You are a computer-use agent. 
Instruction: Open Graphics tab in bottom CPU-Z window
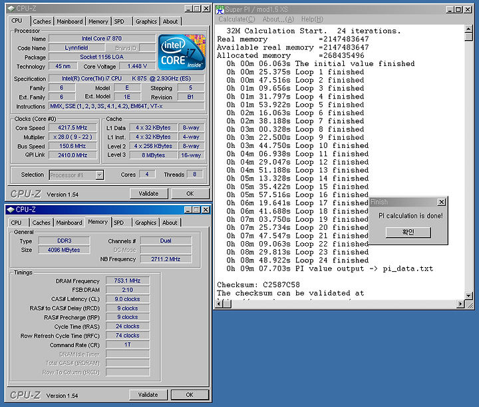pyautogui.click(x=146, y=222)
